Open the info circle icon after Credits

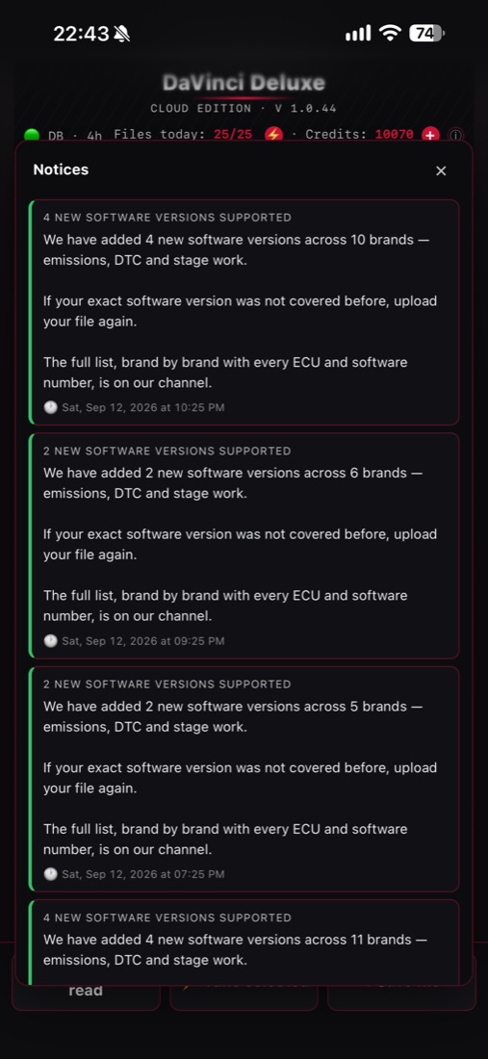point(456,135)
